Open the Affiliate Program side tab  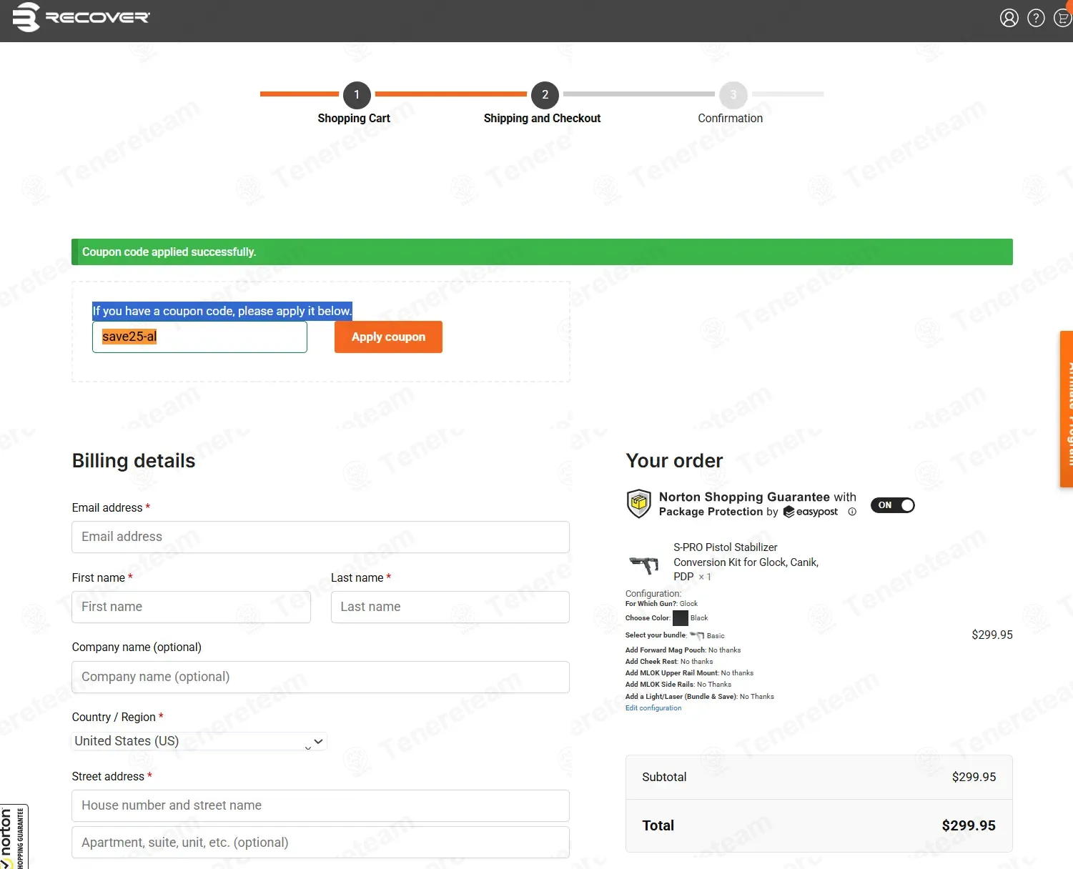pos(1067,409)
